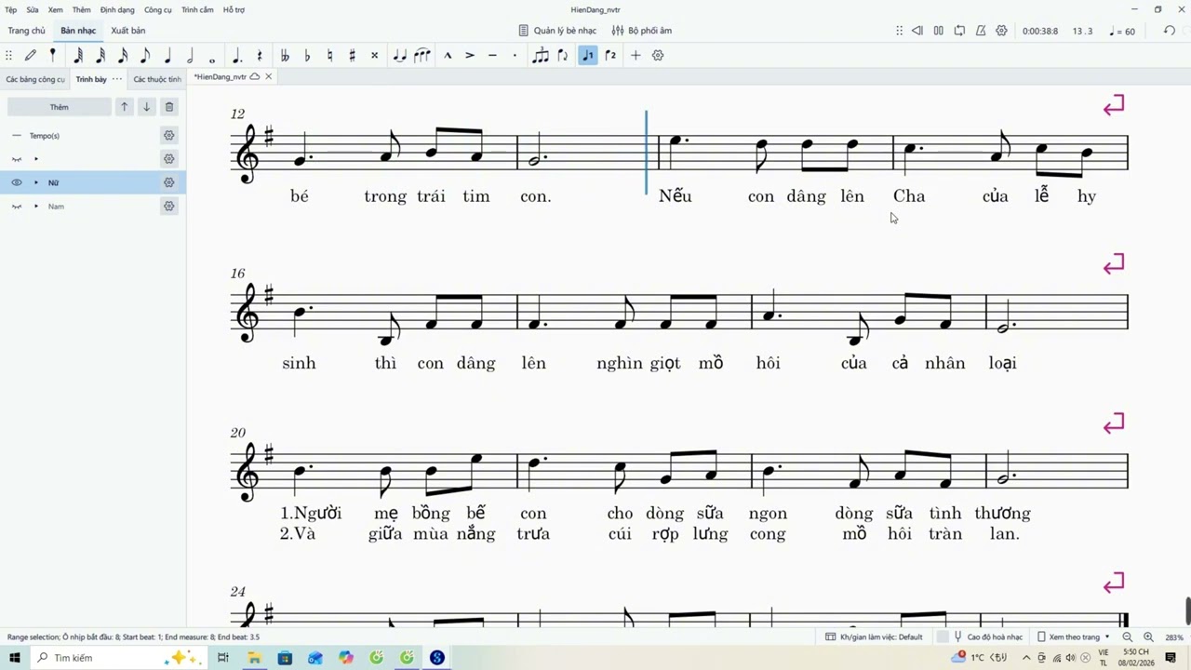This screenshot has width=1191, height=670.
Task: Expand the Nam instrument tree arrow
Action: pos(36,207)
